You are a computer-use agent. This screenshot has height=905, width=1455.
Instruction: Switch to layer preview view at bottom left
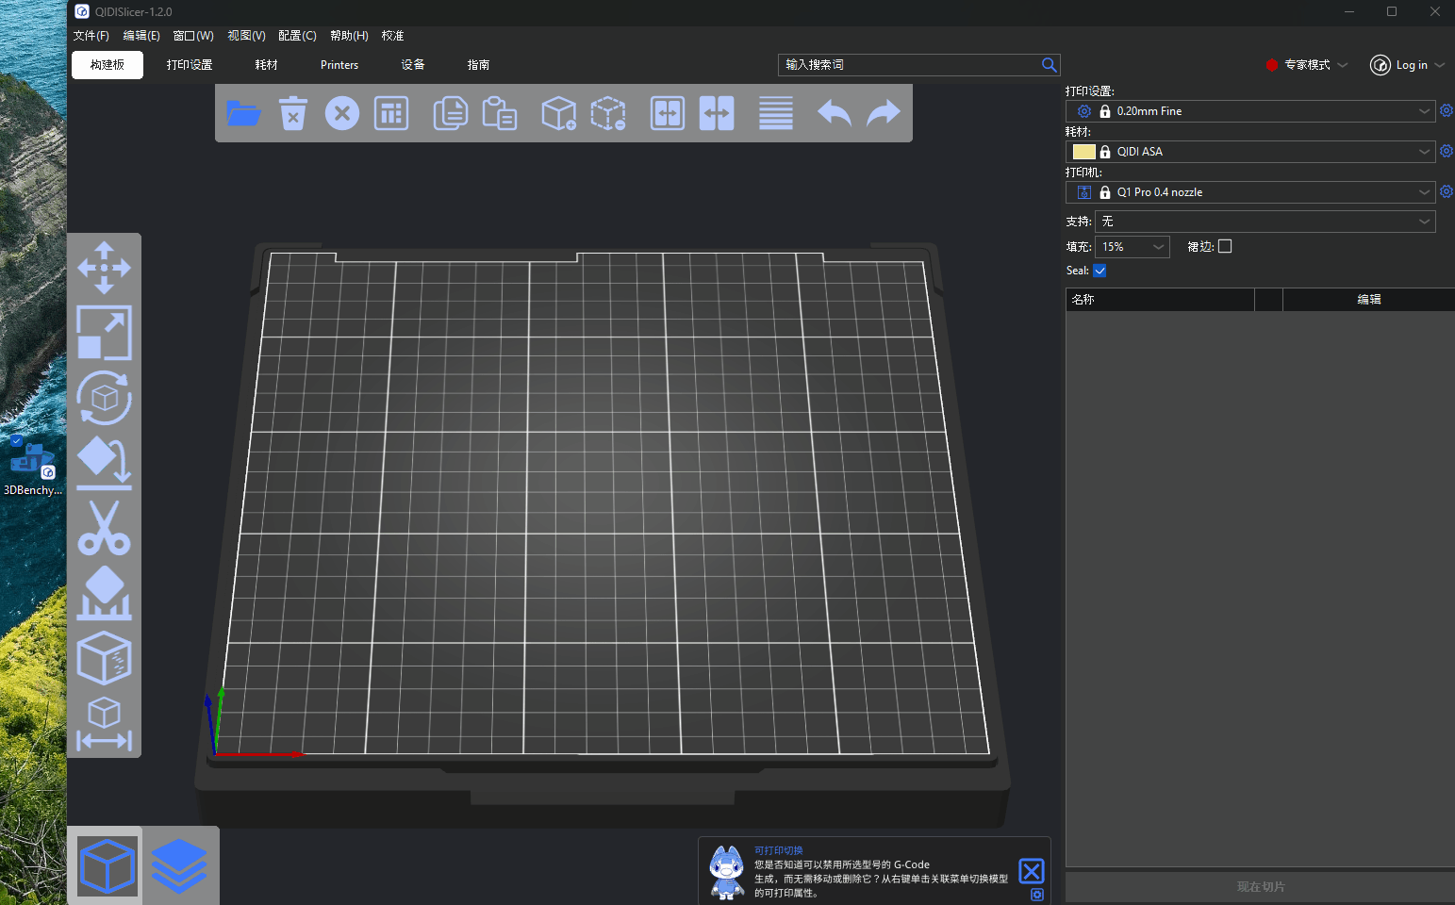click(x=180, y=864)
